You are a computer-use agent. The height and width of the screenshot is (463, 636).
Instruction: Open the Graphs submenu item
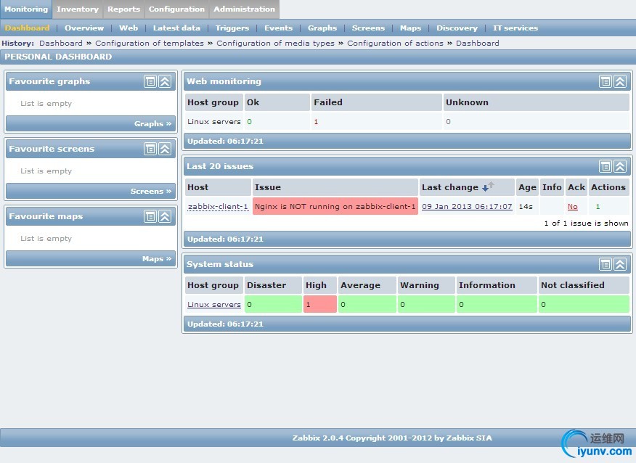[x=322, y=28]
